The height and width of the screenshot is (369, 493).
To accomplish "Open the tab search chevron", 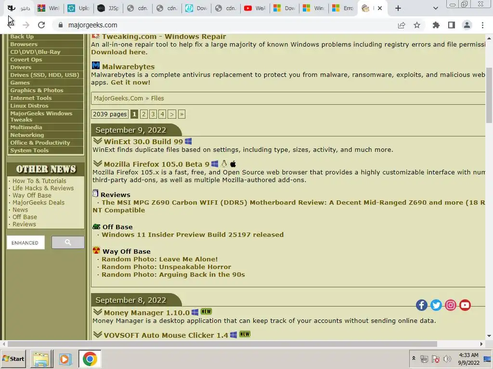I will [435, 9].
